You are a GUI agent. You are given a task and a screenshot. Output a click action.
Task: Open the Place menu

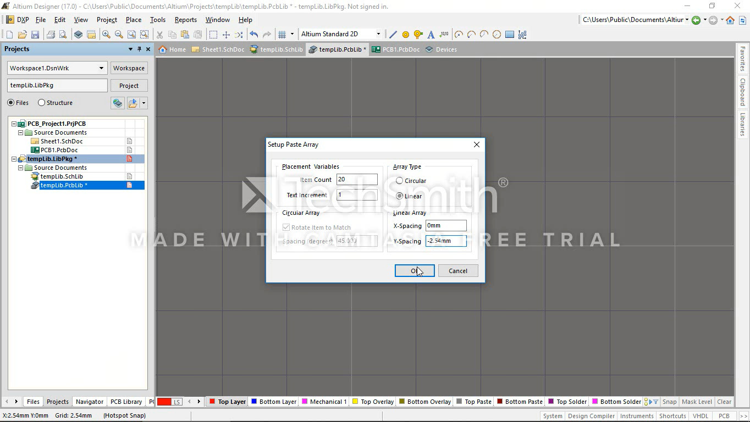coord(133,20)
